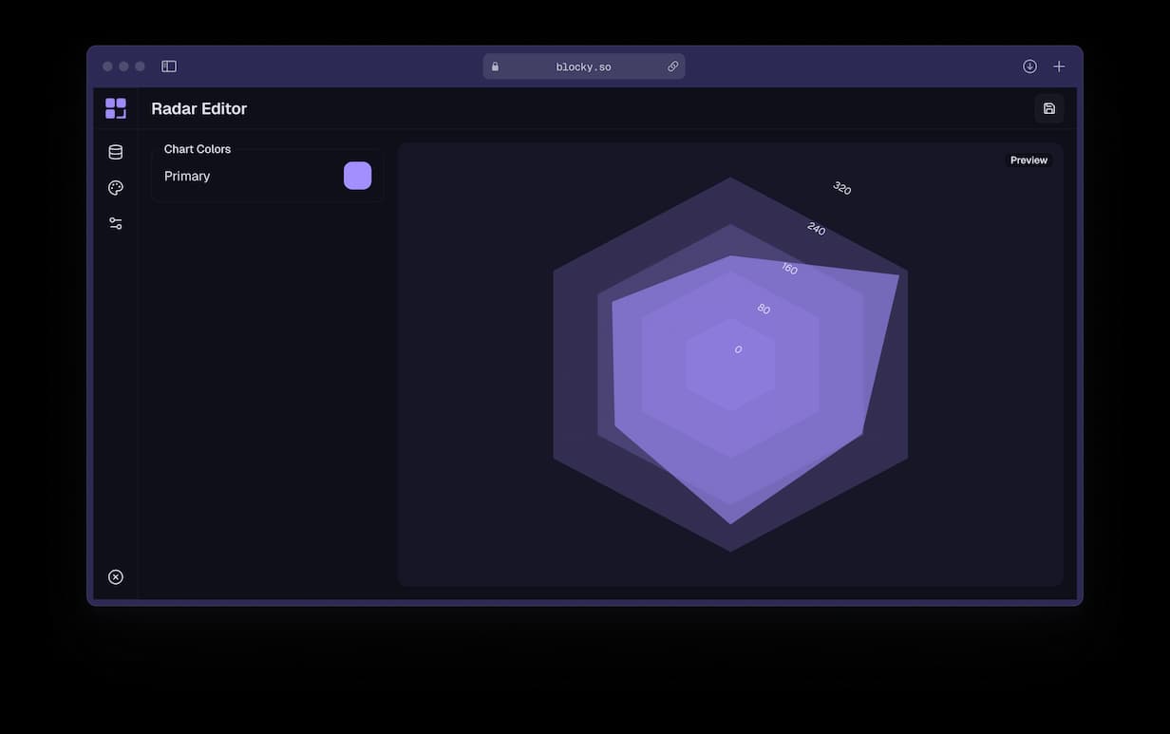Click the Primary label
The image size is (1170, 734).
187,176
